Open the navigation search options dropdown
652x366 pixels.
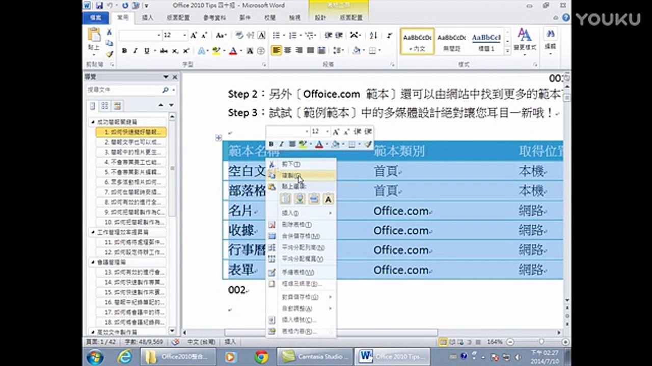(175, 89)
